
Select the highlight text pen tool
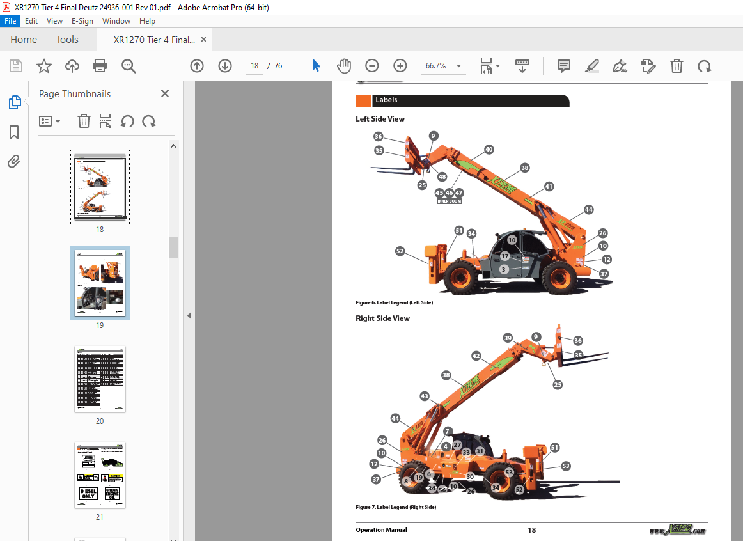592,66
